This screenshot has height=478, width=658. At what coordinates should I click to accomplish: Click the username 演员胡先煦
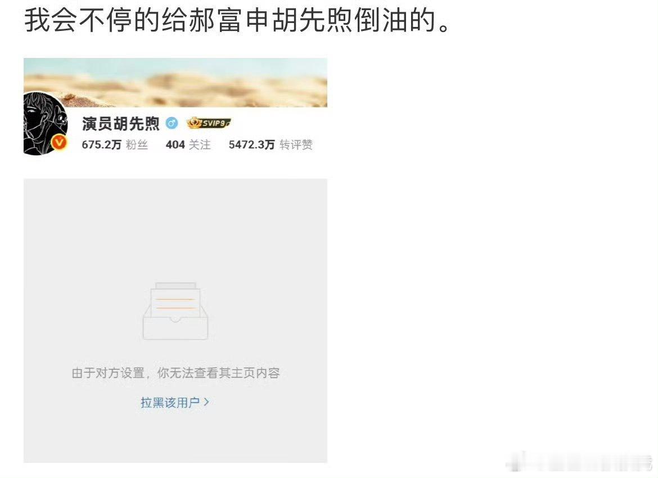click(x=121, y=123)
